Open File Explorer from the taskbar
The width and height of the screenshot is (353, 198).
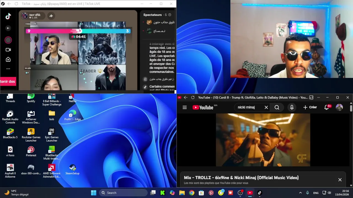182,193
